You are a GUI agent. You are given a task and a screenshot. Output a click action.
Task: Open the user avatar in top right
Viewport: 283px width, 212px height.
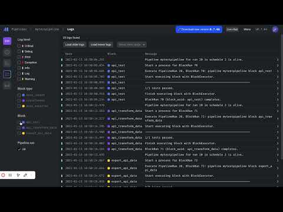click(275, 29)
